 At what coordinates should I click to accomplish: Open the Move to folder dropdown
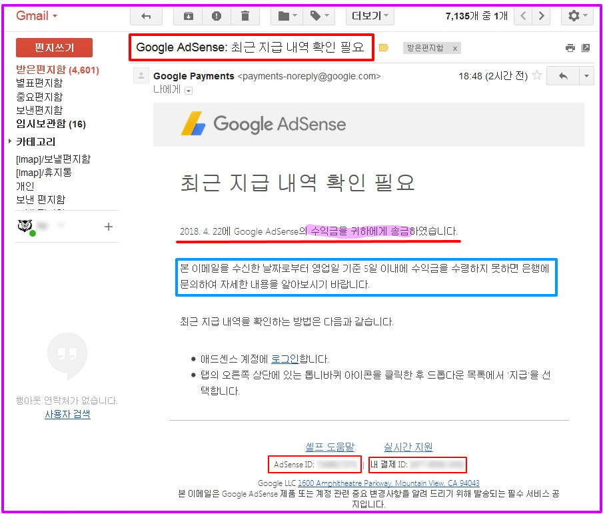tap(288, 16)
